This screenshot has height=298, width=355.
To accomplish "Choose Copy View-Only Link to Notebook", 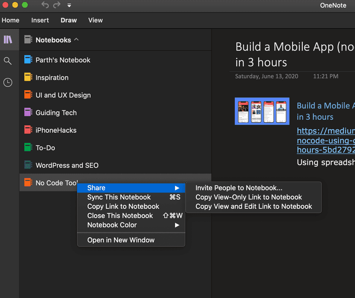I will pyautogui.click(x=254, y=197).
